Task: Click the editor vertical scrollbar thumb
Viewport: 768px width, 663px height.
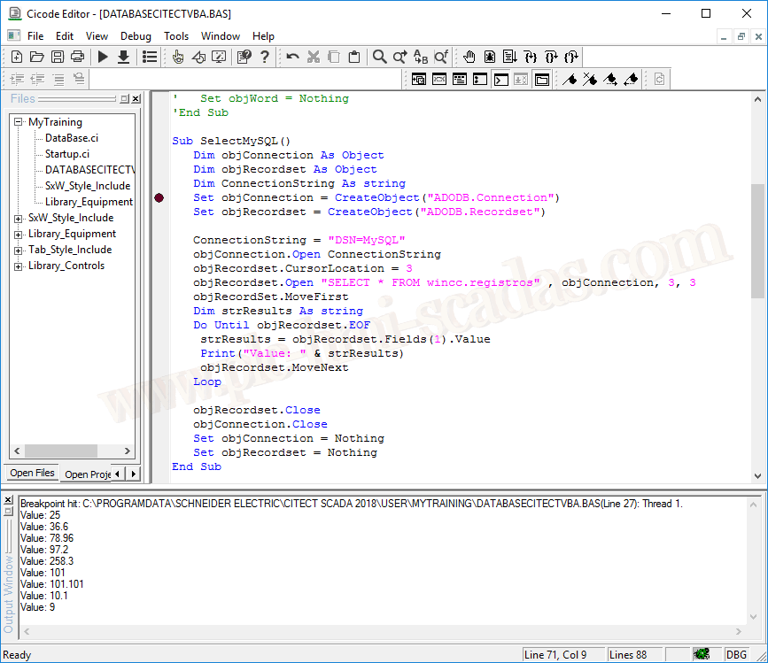Action: 756,239
